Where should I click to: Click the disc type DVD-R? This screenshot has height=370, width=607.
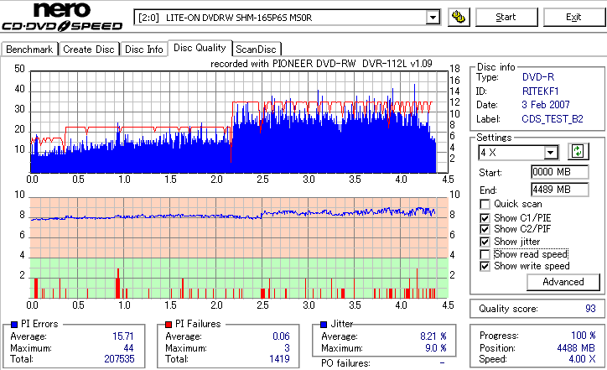pyautogui.click(x=538, y=77)
